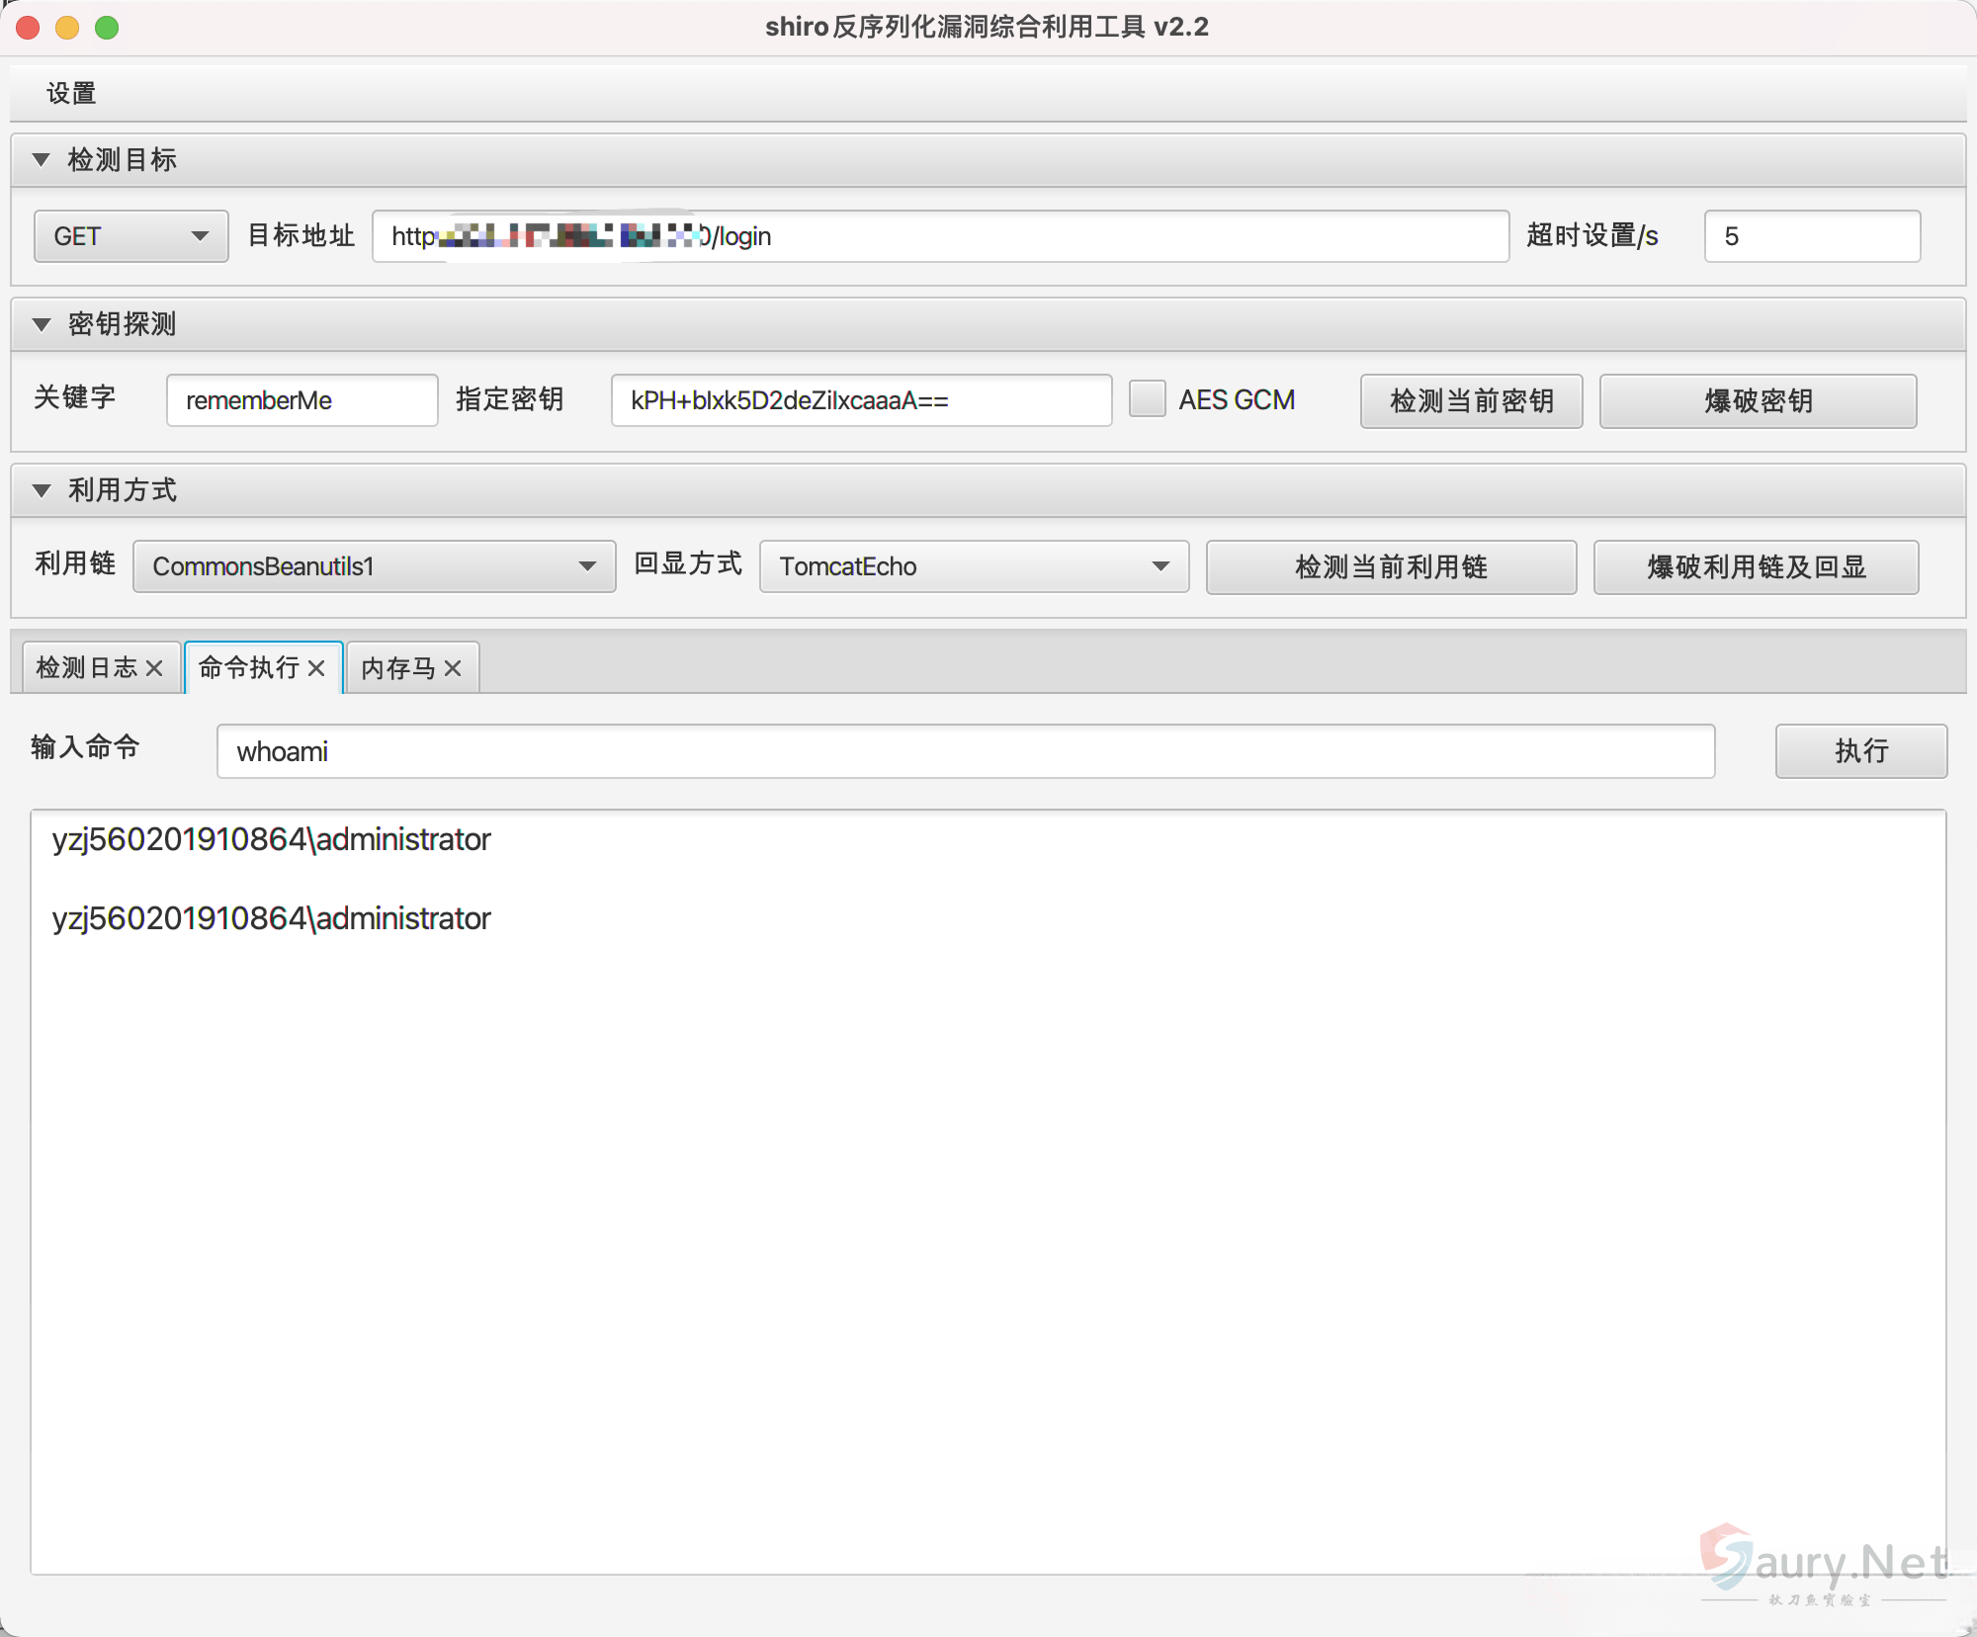The width and height of the screenshot is (1977, 1637).
Task: Enable the AES GCM checkbox
Action: 1148,399
